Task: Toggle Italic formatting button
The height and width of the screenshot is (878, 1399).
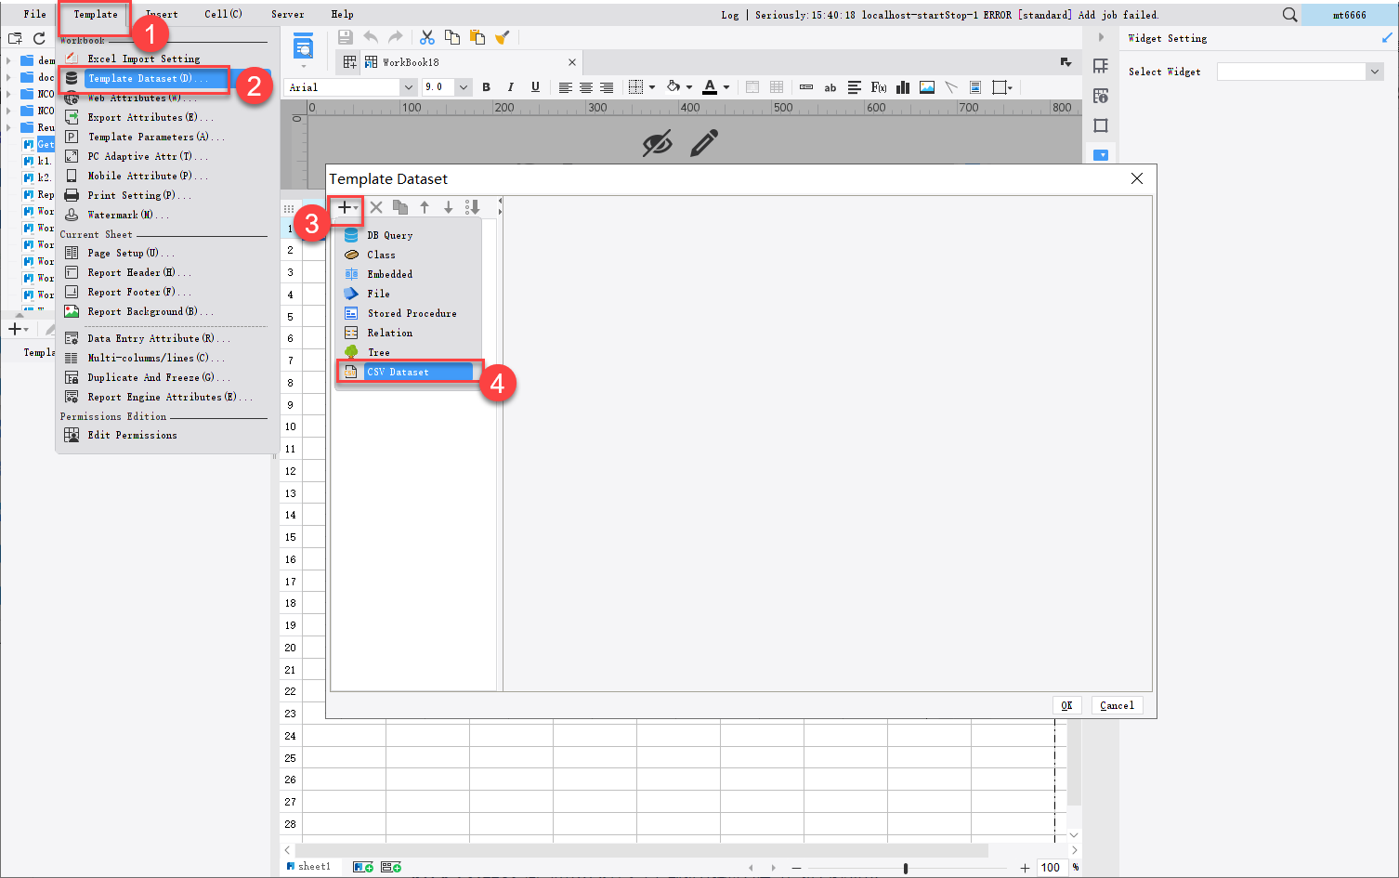Action: [x=510, y=87]
